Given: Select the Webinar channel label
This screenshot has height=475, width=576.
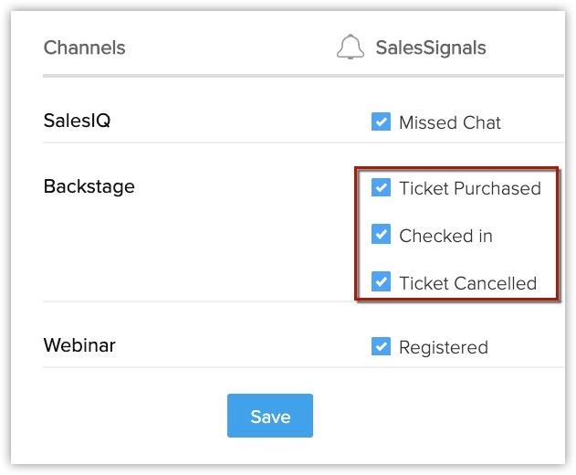Looking at the screenshot, I should click(x=79, y=345).
